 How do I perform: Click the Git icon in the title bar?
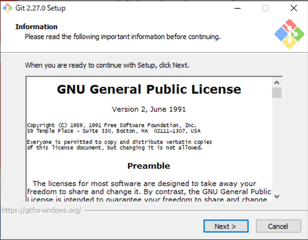7,8
